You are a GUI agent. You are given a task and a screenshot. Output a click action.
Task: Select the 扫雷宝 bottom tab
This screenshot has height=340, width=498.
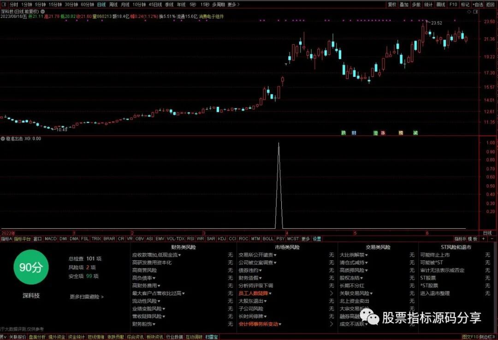(x=212, y=337)
